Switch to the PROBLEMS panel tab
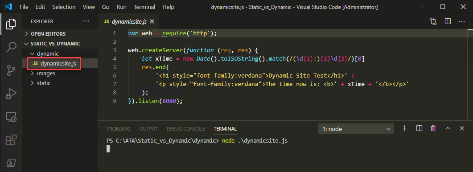 [119, 129]
